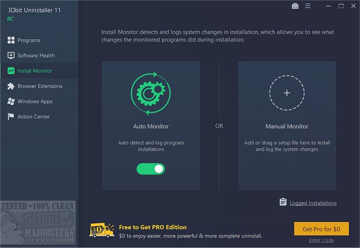
Task: Open Browser Extensions section
Action: 39,86
